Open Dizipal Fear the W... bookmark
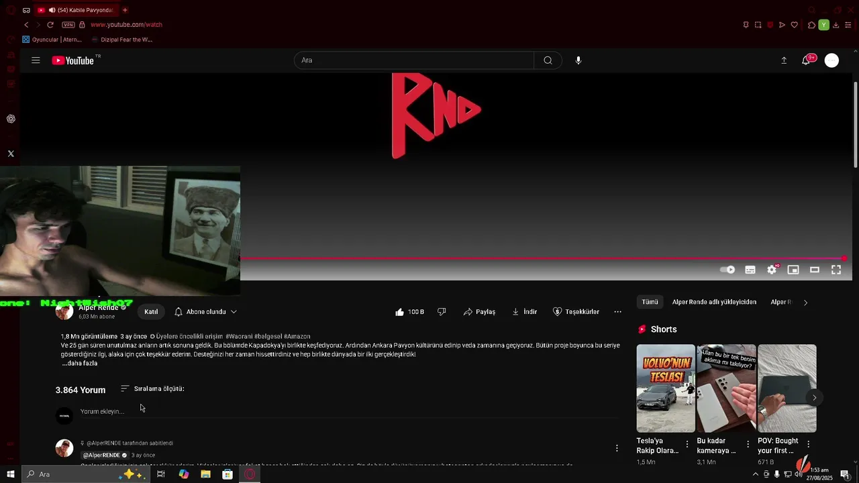The image size is (859, 483). (121, 40)
